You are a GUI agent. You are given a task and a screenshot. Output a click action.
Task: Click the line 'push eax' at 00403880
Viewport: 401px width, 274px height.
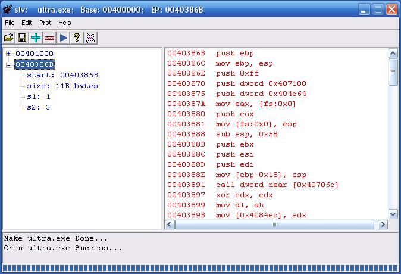(x=211, y=114)
